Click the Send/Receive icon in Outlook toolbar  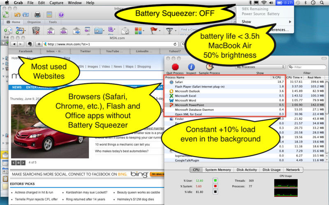6,15
